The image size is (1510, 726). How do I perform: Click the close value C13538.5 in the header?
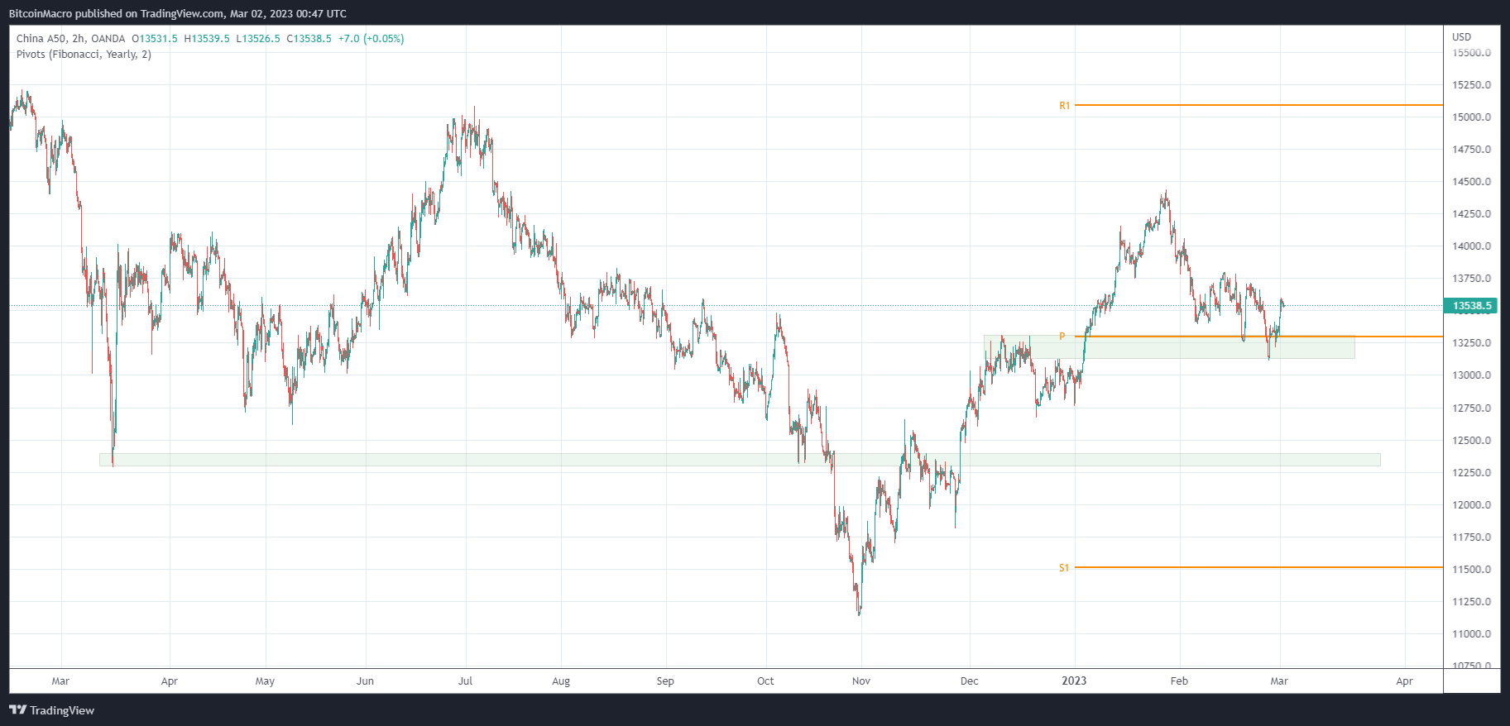pos(309,39)
